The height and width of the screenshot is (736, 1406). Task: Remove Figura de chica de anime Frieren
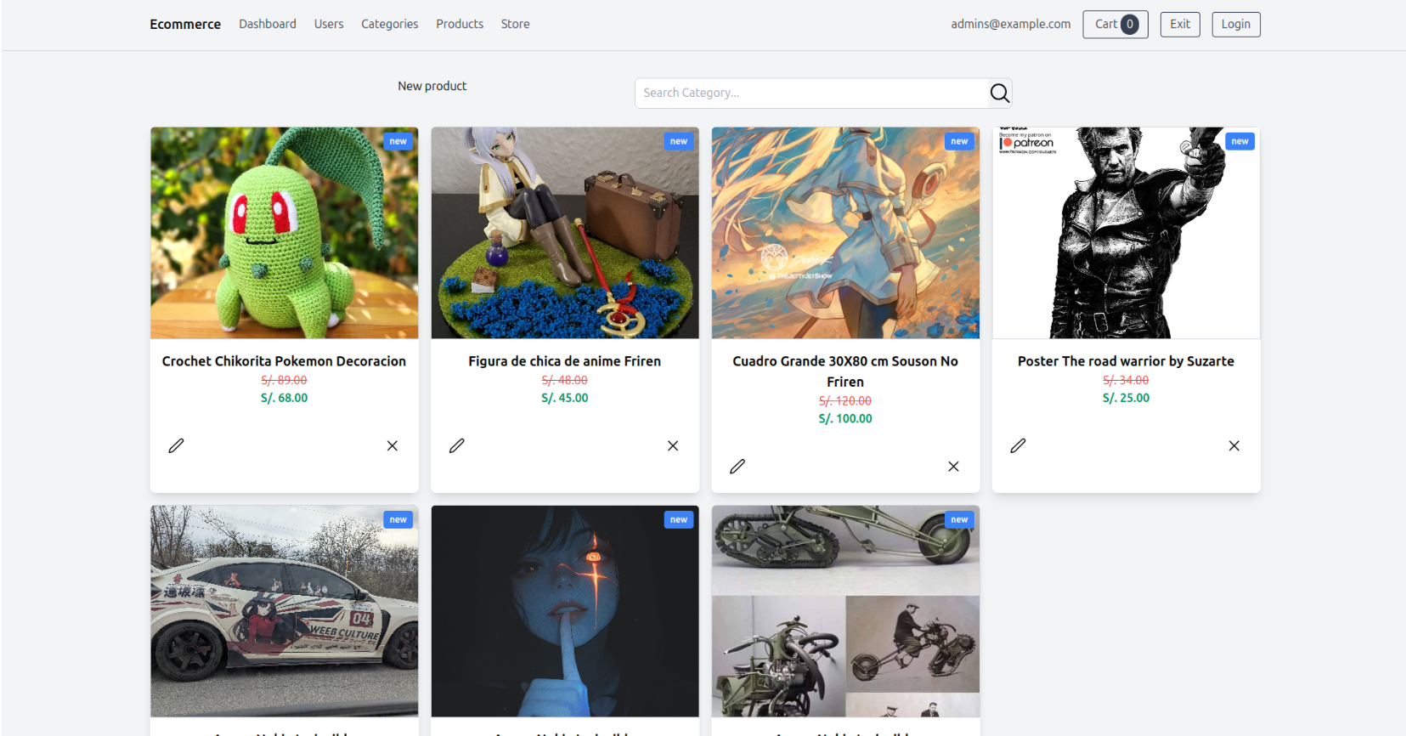point(673,445)
